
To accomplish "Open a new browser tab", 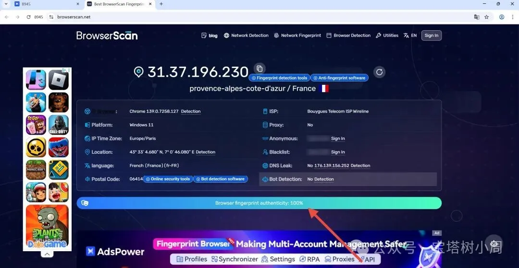I will [161, 4].
